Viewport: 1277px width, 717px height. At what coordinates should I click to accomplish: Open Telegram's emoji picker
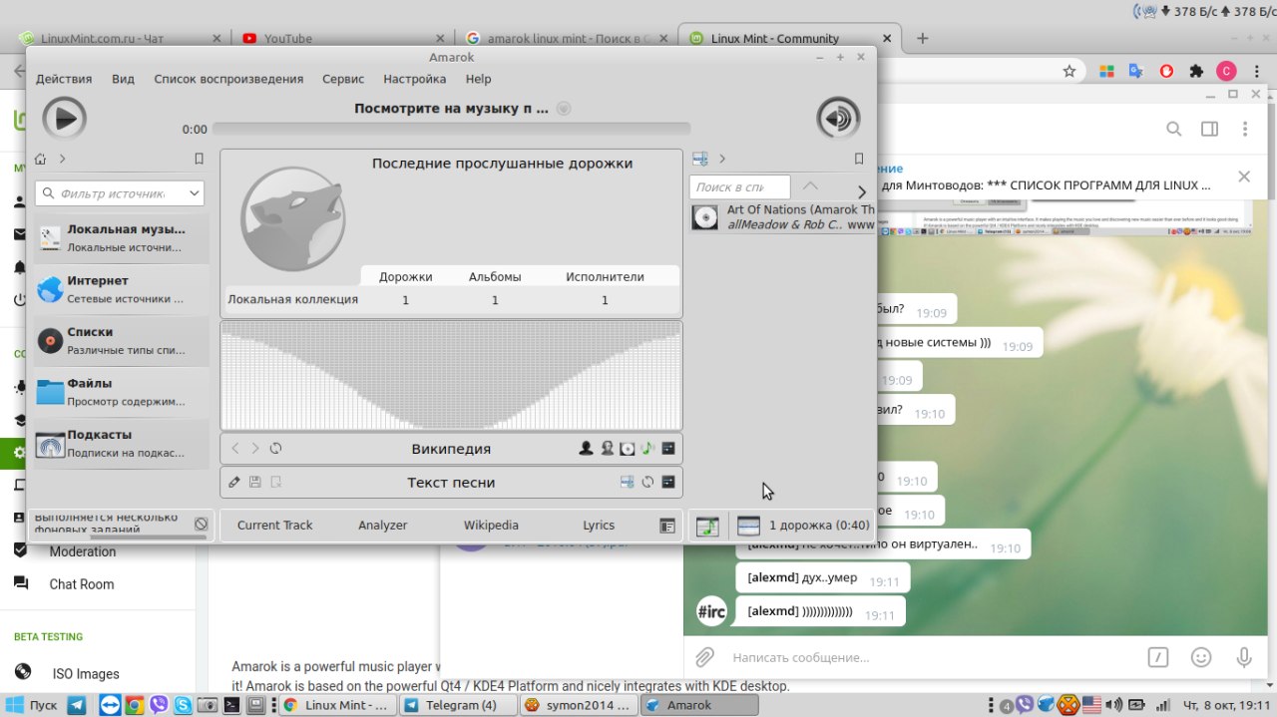tap(1201, 657)
